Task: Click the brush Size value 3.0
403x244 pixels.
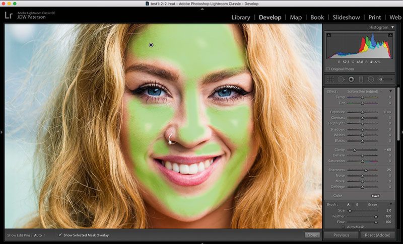Action: pos(389,210)
